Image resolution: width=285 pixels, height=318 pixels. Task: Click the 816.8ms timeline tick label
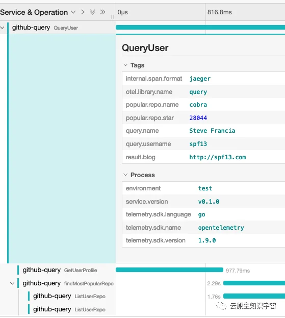pos(219,12)
